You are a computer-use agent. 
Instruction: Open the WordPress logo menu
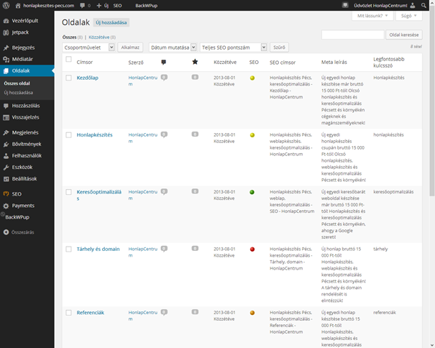point(6,5)
